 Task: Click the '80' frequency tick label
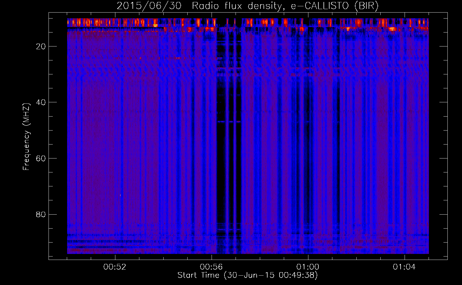41,214
